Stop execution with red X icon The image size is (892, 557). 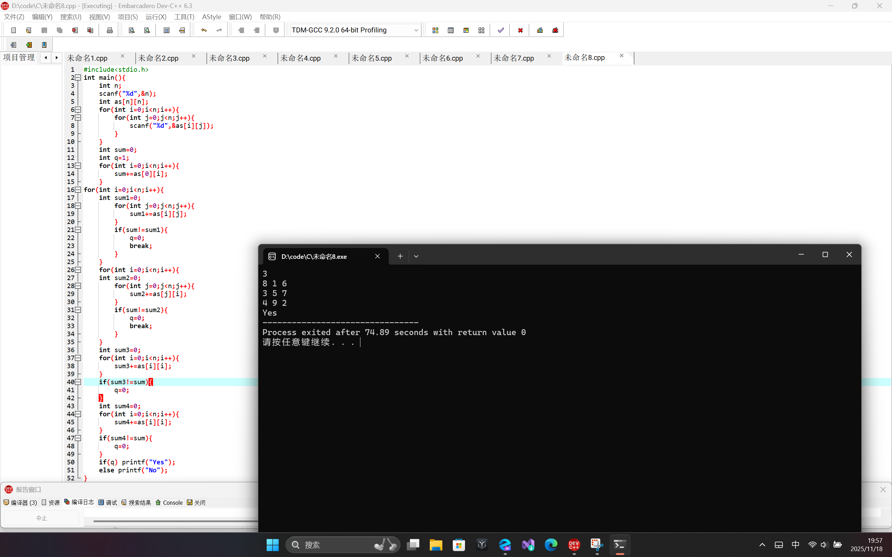[520, 30]
